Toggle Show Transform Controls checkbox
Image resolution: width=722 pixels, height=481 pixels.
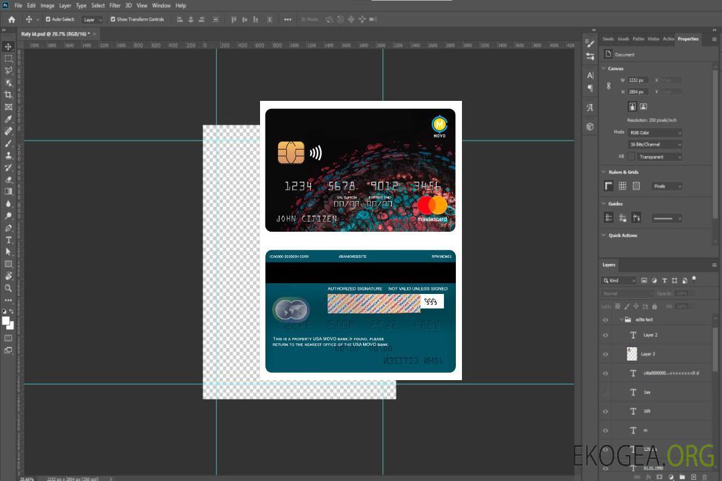pos(113,19)
